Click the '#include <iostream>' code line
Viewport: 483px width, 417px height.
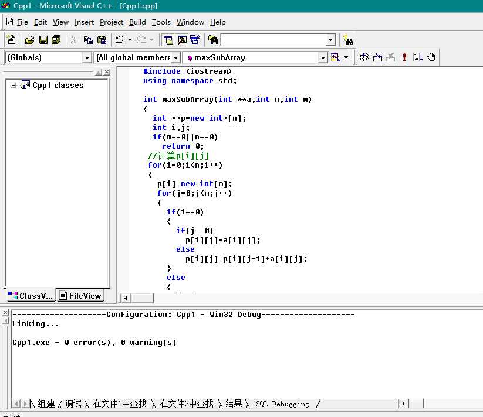click(x=187, y=71)
